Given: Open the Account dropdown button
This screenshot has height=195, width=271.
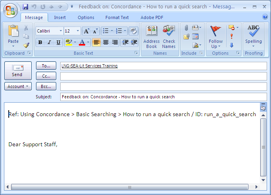Looking at the screenshot, I should tap(18, 86).
